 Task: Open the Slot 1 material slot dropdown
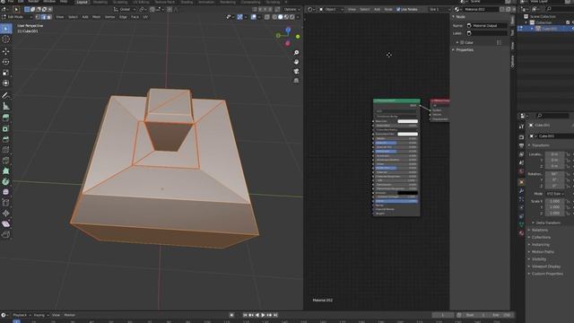tap(439, 9)
